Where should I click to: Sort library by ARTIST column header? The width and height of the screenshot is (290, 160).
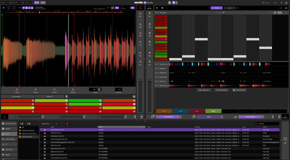(x=121, y=127)
